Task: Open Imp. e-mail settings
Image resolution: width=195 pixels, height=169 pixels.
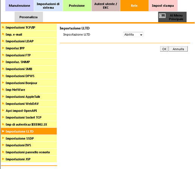Action: click(x=29, y=35)
